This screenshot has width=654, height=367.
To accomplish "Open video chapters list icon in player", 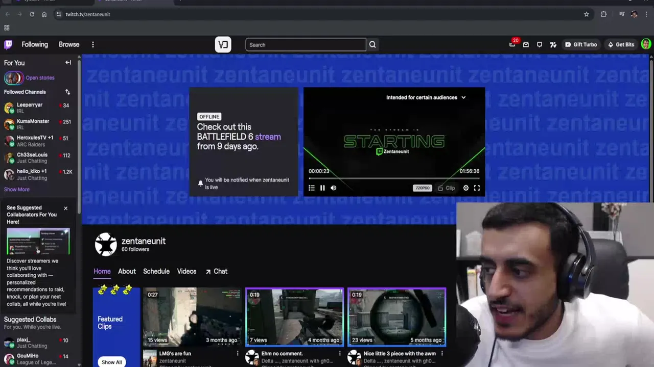I will (311, 188).
